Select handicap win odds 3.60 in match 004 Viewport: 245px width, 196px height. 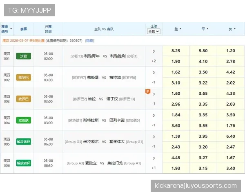pos(176,126)
